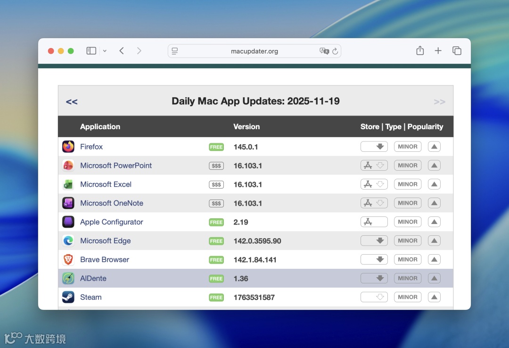Click the popularity up-arrow for AlDente

tap(434, 279)
